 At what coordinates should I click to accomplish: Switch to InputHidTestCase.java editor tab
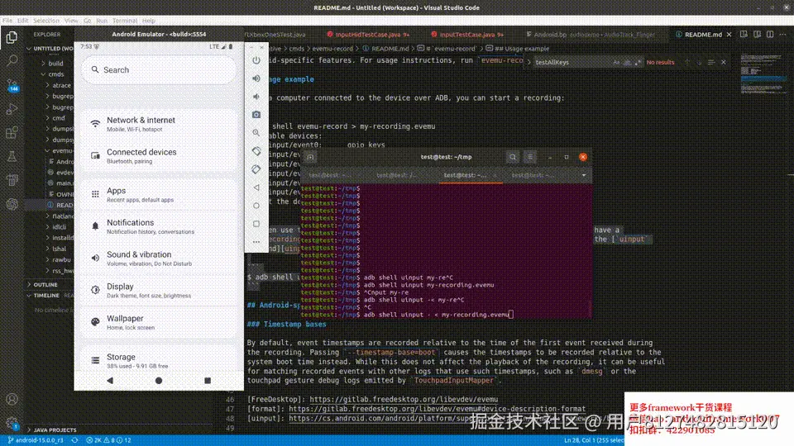tap(368, 35)
